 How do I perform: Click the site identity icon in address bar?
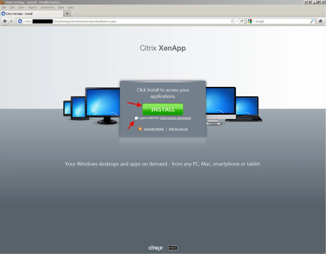point(20,21)
